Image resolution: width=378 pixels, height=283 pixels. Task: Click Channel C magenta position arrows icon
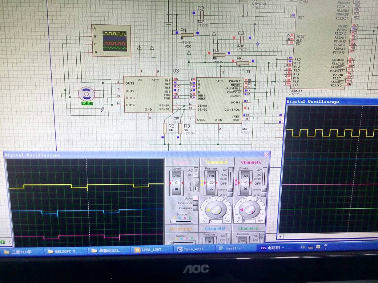236,182
